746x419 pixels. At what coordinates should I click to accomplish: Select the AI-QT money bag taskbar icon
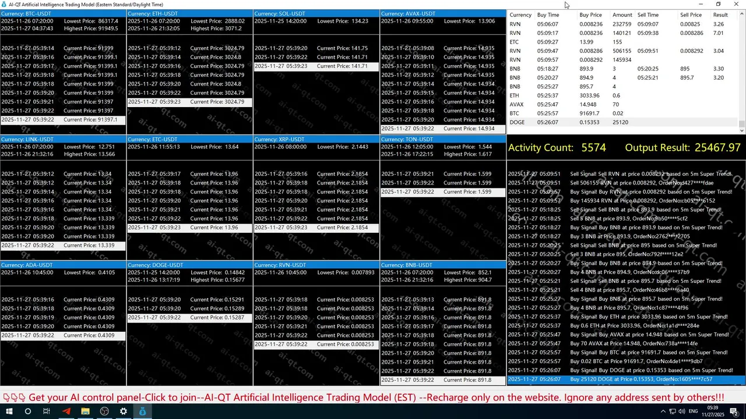click(143, 411)
